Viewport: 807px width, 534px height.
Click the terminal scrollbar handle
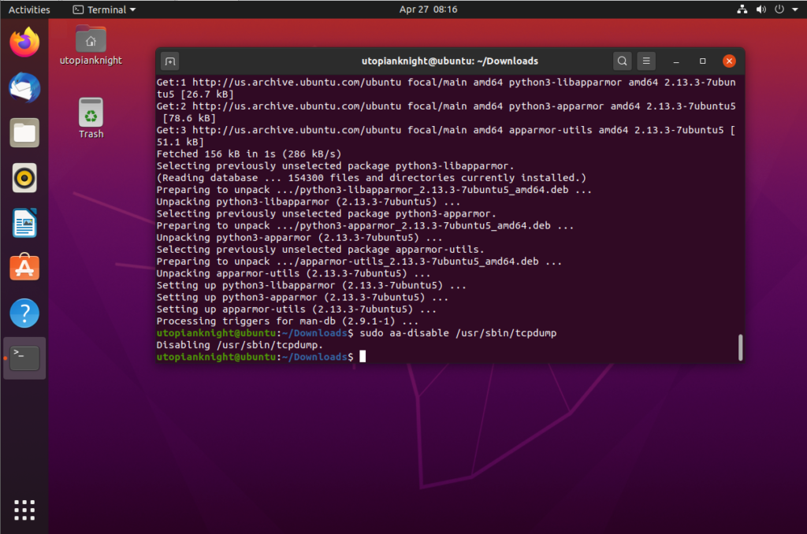click(739, 347)
